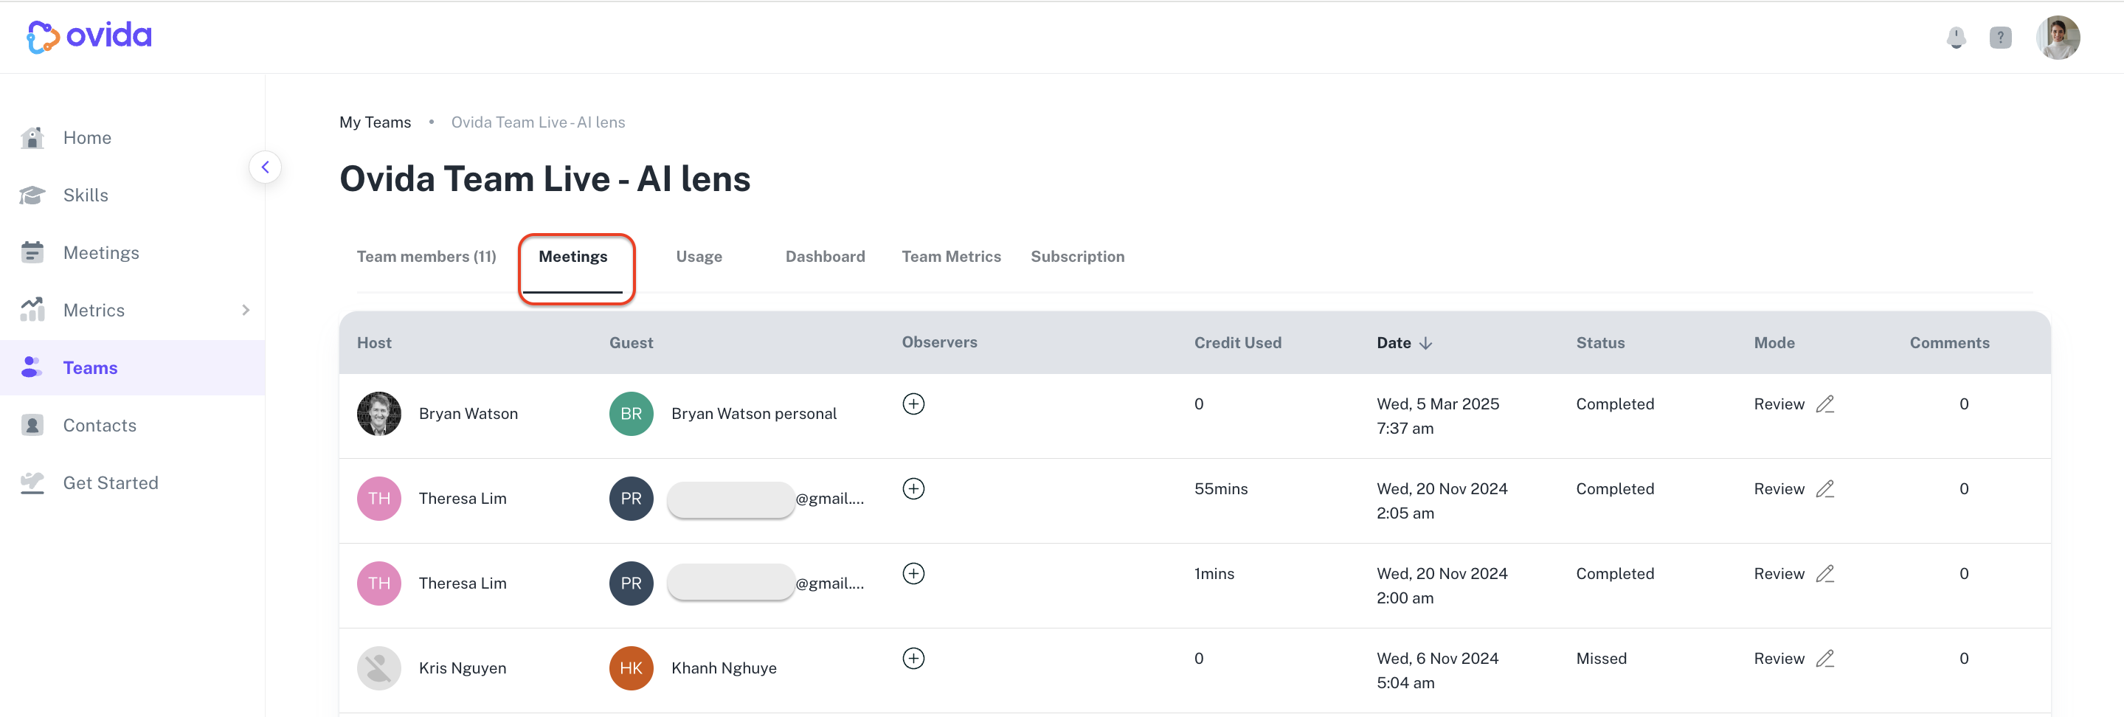Screen dimensions: 2124x717
Task: Open the Team Metrics tab
Action: pos(952,257)
